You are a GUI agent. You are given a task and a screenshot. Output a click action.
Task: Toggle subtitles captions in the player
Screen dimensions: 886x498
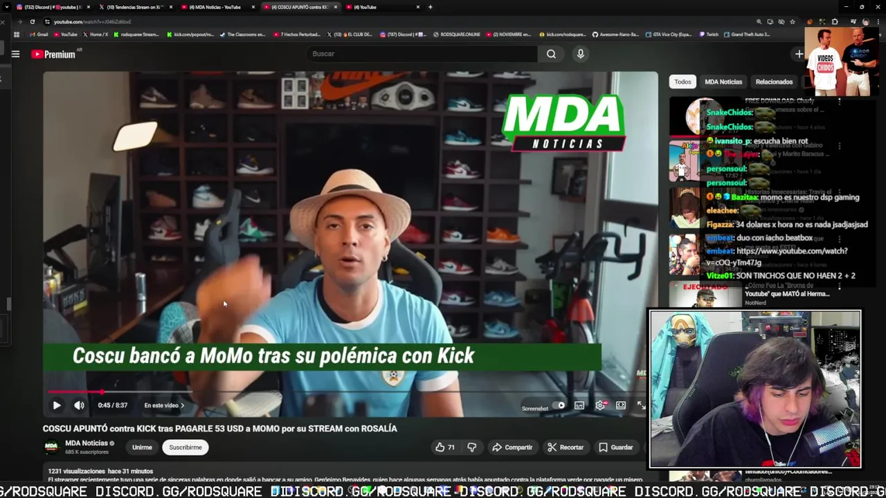click(579, 405)
